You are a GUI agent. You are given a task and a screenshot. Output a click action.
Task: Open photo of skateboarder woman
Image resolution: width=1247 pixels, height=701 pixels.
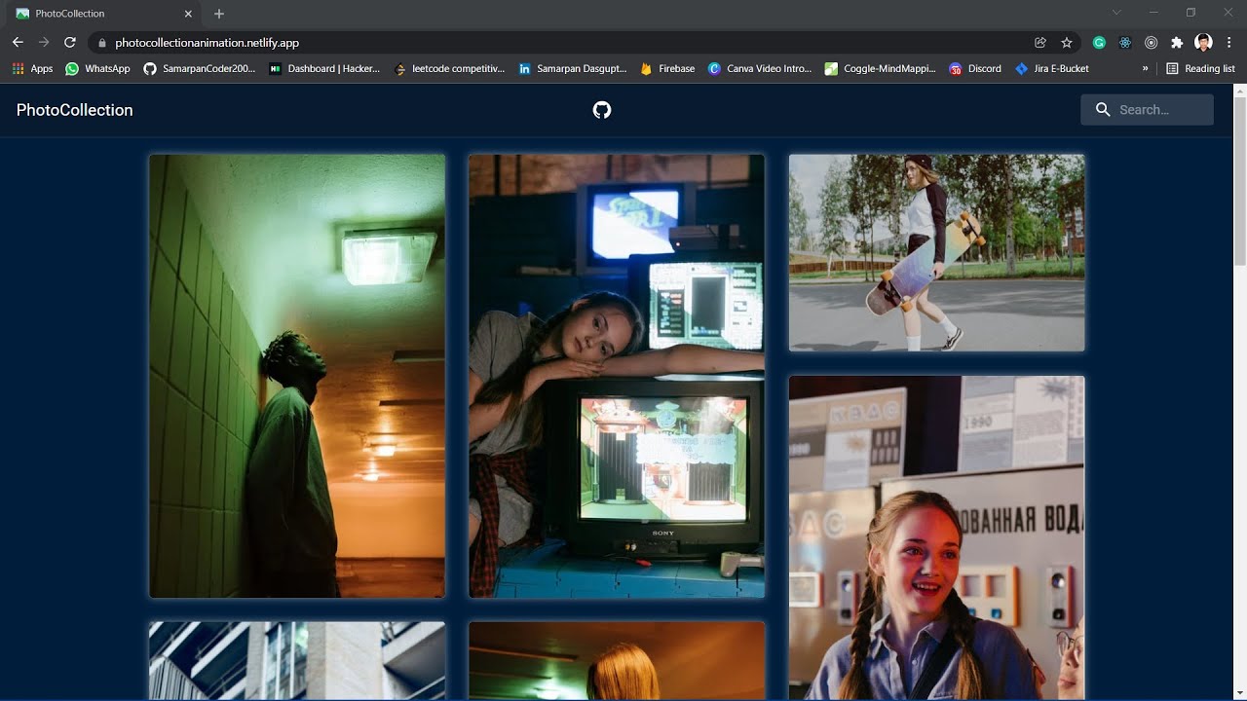click(936, 253)
